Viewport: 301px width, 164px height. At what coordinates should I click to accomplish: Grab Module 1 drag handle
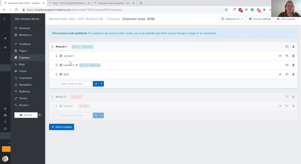(52, 46)
